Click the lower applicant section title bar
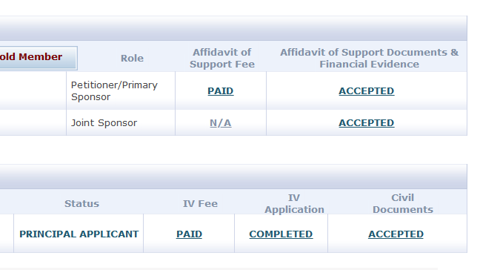The width and height of the screenshot is (480, 270). (x=233, y=177)
